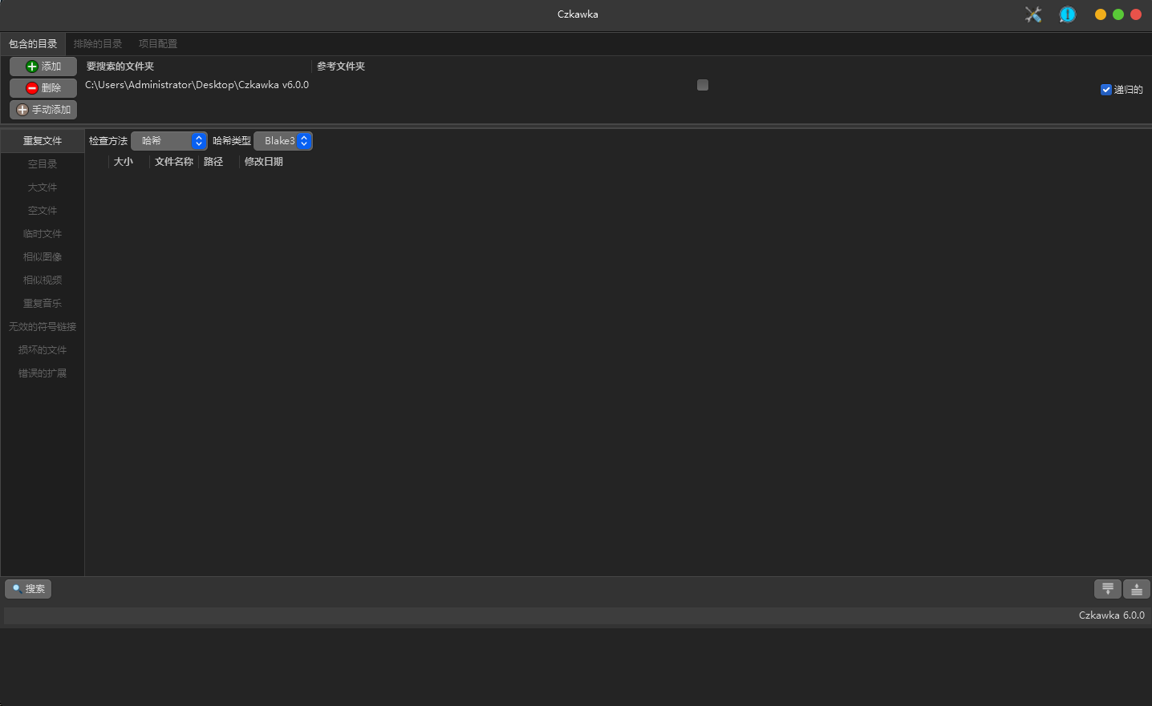Start scan with the 搜索 button
Image resolution: width=1152 pixels, height=706 pixels.
pyautogui.click(x=28, y=589)
